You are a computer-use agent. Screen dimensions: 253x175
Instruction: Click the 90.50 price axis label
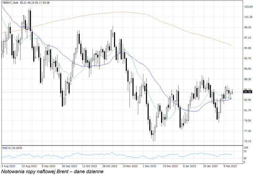238,69
